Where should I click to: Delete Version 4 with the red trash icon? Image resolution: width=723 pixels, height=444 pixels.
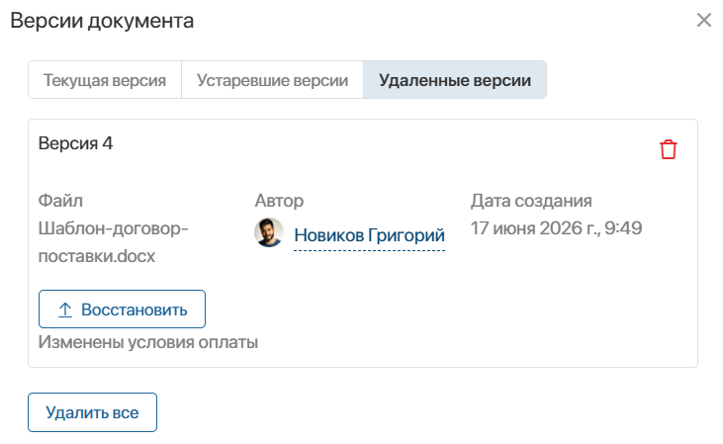(x=669, y=149)
